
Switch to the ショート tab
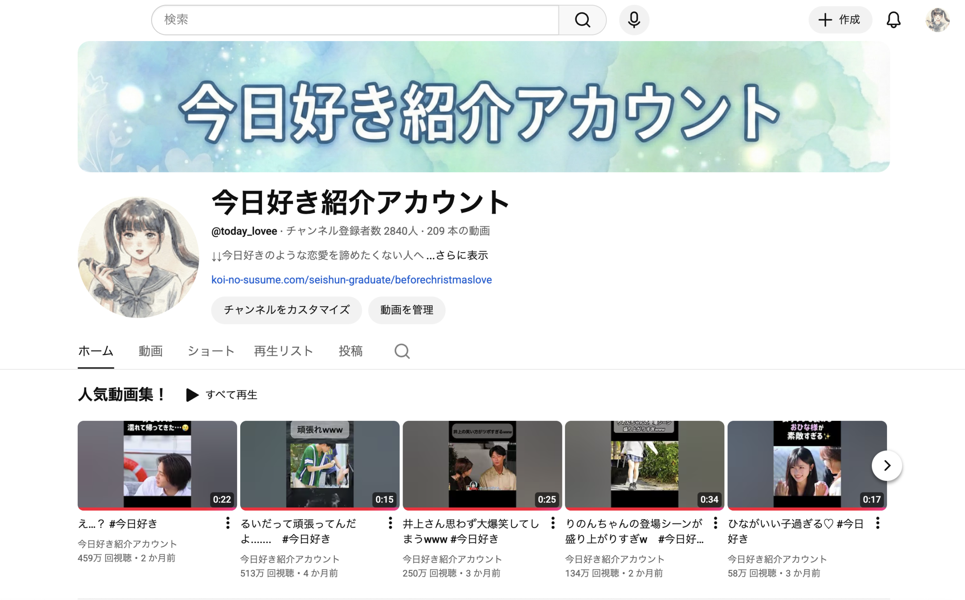pos(211,351)
